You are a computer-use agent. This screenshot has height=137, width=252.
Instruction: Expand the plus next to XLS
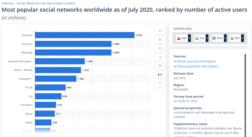coord(207,38)
